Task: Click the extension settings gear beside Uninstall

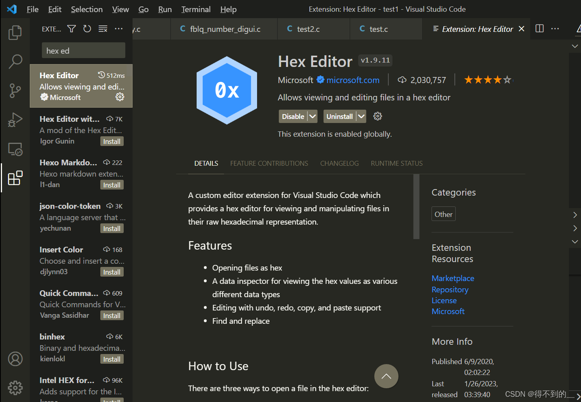Action: click(x=378, y=116)
